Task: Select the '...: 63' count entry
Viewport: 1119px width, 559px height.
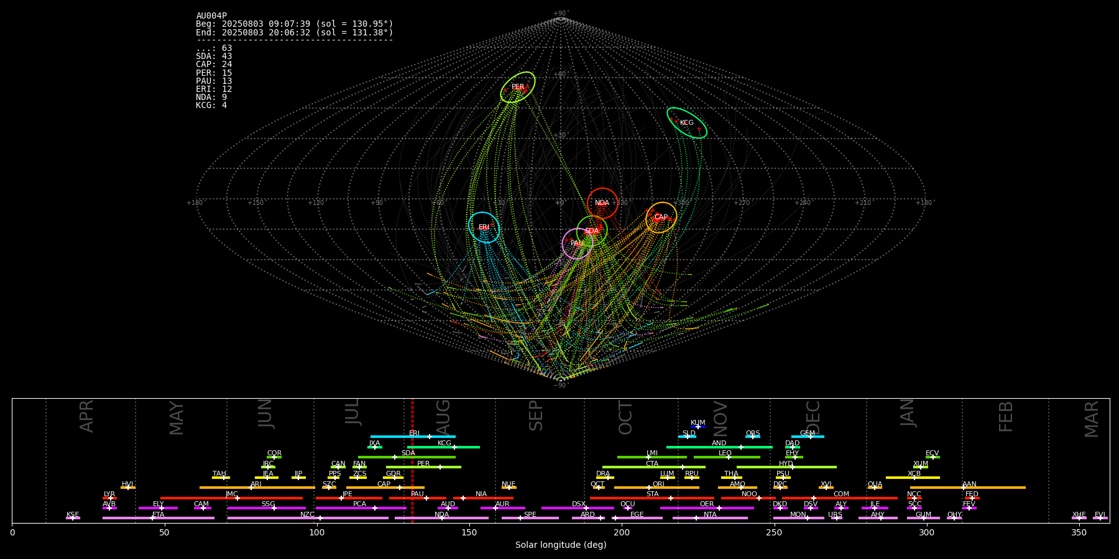Action: point(214,48)
